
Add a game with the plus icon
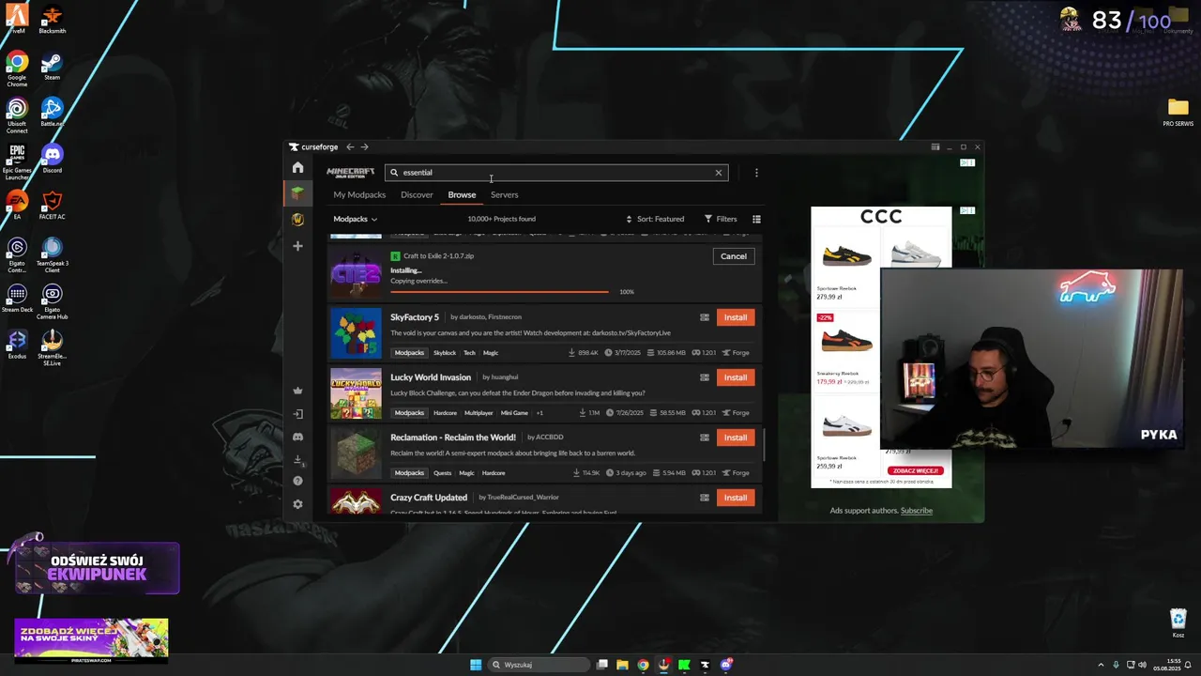point(297,246)
